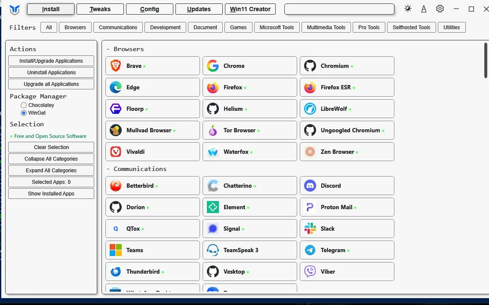Click the Viber icon
The height and width of the screenshot is (305, 489).
coord(310,271)
